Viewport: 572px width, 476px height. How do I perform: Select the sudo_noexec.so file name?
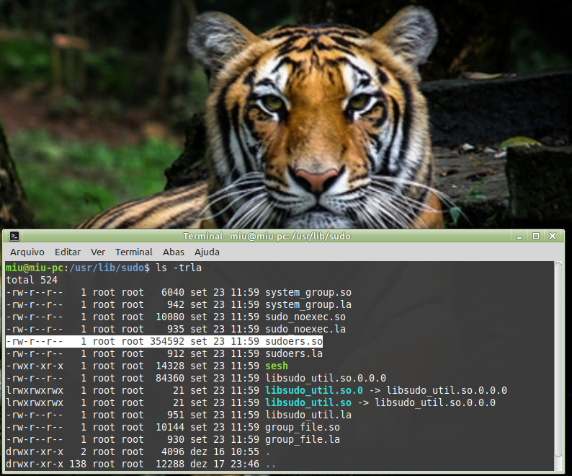point(305,317)
